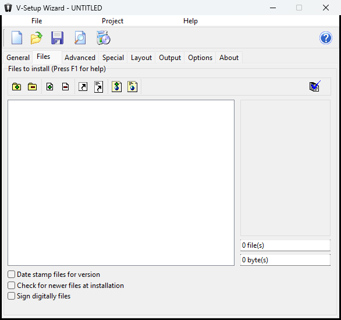Add a folder with the green-plus folder icon
Screen dimensions: 341x320
(16, 87)
